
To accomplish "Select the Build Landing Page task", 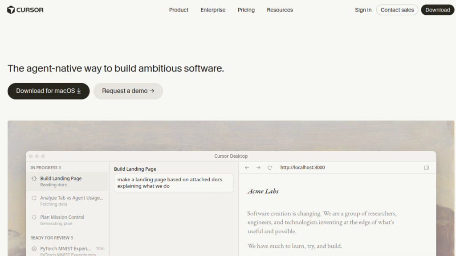I will 68,181.
